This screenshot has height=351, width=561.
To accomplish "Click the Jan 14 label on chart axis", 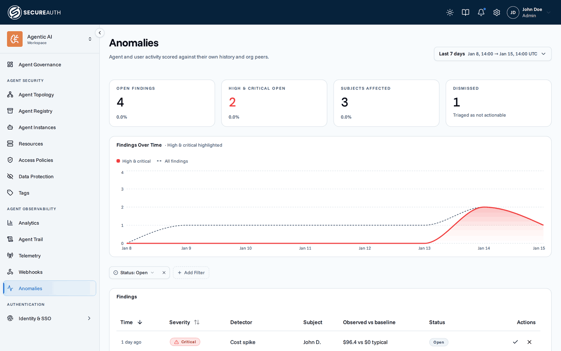I will [484, 248].
